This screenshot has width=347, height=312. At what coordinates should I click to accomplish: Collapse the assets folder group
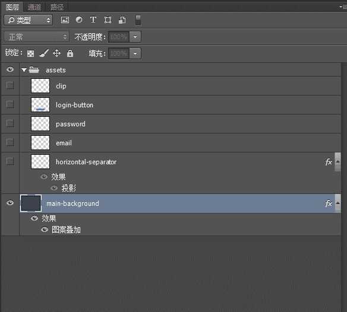24,70
